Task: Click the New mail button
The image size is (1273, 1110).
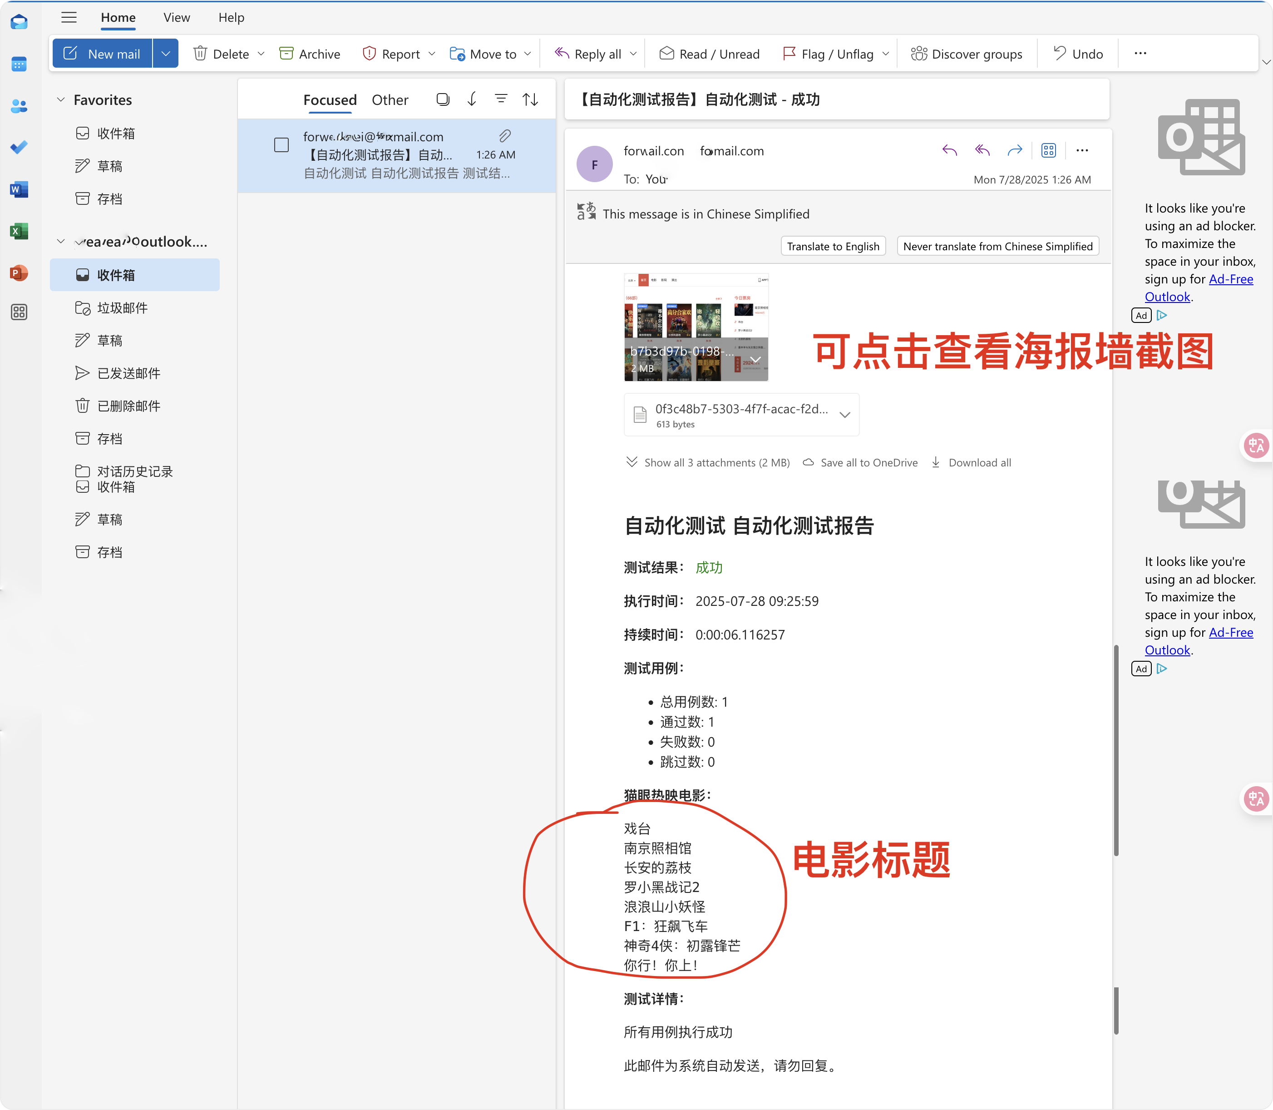Action: click(103, 54)
